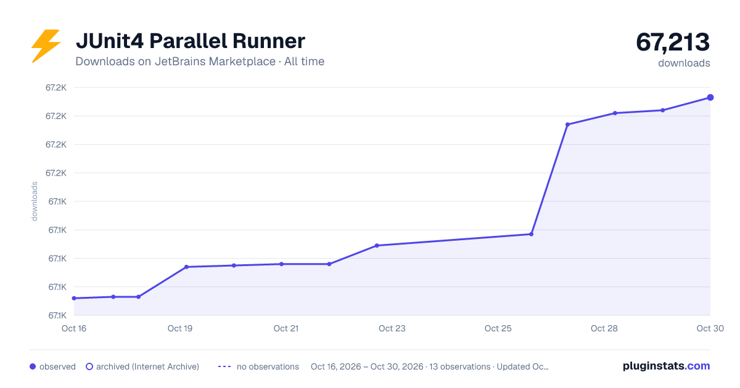The width and height of the screenshot is (740, 388).
Task: Click the Oct 25 axis label
Action: 498,328
